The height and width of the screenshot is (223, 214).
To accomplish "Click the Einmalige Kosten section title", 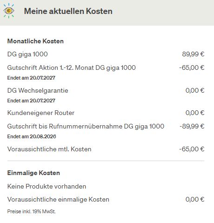I will 33,173.
